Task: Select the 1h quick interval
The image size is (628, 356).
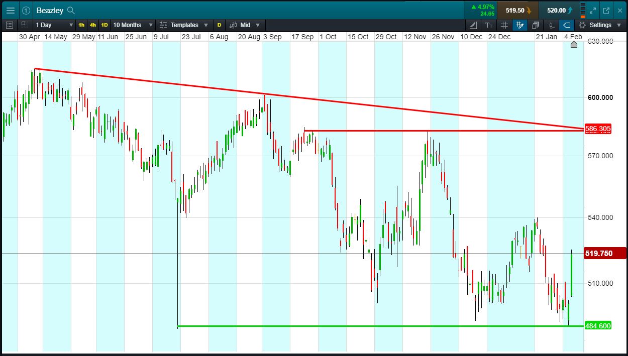Action: pyautogui.click(x=81, y=25)
